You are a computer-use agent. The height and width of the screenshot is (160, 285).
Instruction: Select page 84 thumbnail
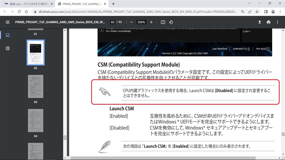(x=36, y=121)
